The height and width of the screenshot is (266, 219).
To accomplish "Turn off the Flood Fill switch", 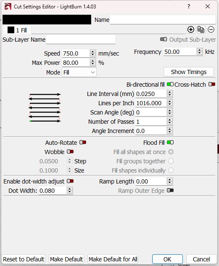I will [170, 142].
